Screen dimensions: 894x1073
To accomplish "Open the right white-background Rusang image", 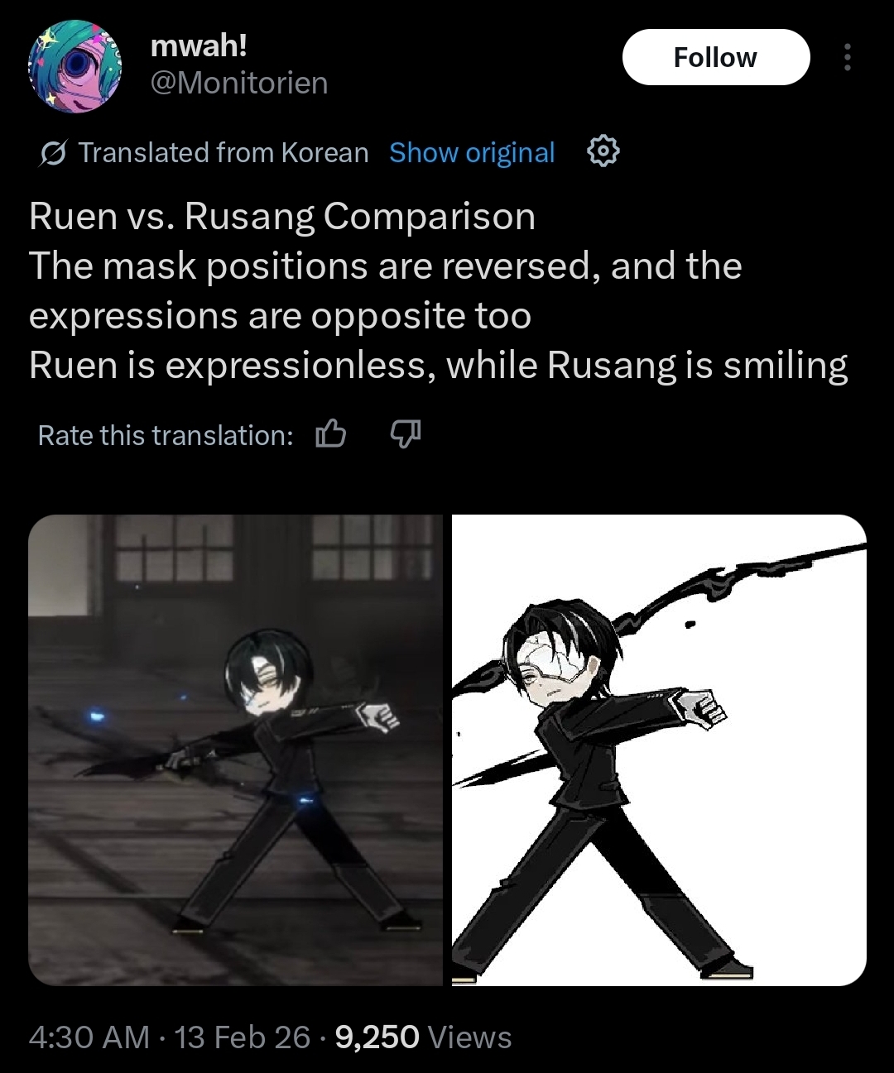I will [659, 750].
